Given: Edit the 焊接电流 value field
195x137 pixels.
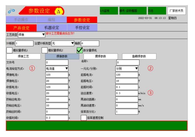Looking at the screenshot, I should (x=57, y=75).
